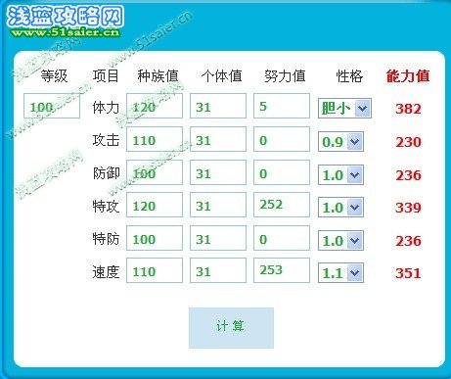Click the 努力值 column header

click(285, 76)
